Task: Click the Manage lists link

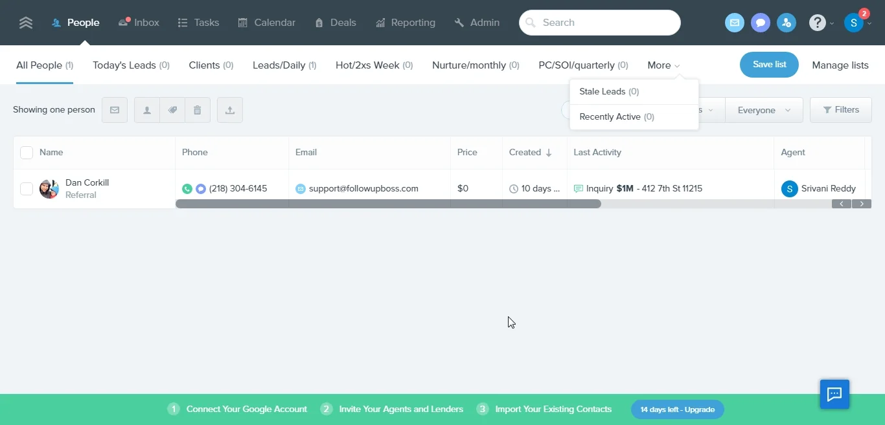Action: 840,65
